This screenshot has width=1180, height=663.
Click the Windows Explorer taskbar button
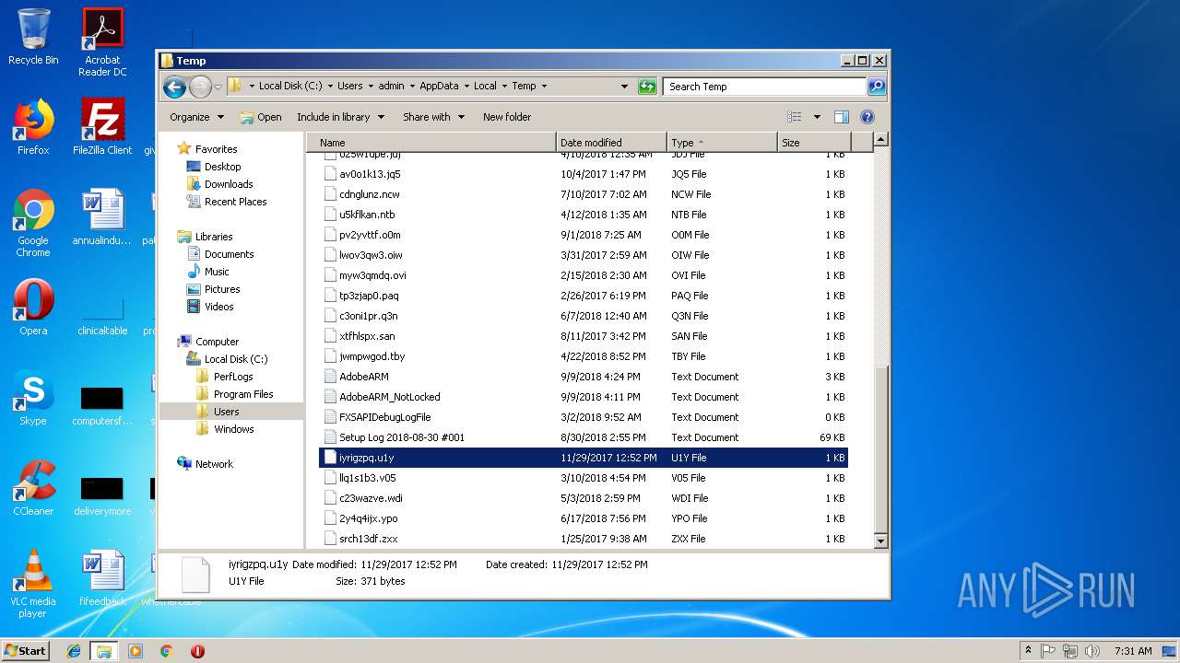tap(103, 651)
